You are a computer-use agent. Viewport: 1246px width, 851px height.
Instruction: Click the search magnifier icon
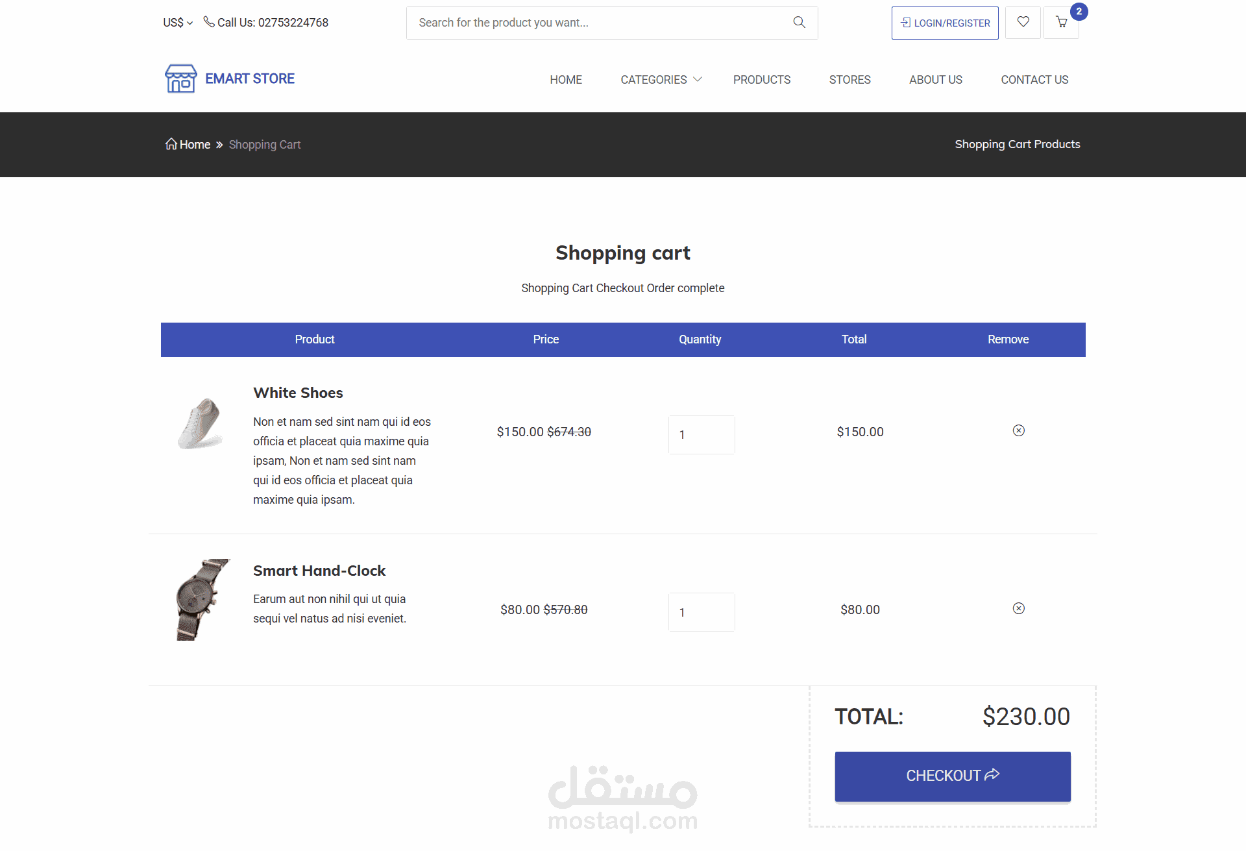pos(799,23)
